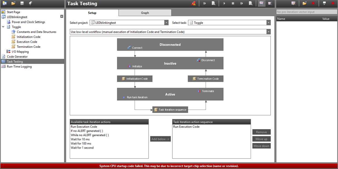Open Run-Time Logging in the tree
Image resolution: width=338 pixels, height=169 pixels.
click(19, 67)
